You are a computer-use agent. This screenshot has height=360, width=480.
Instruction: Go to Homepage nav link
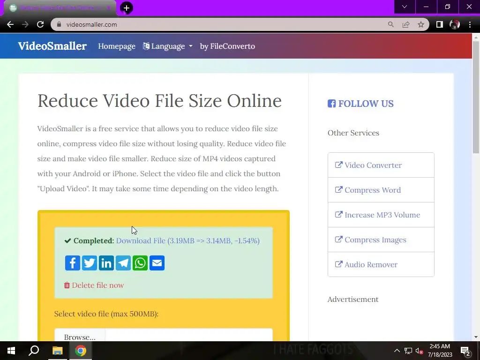(117, 46)
